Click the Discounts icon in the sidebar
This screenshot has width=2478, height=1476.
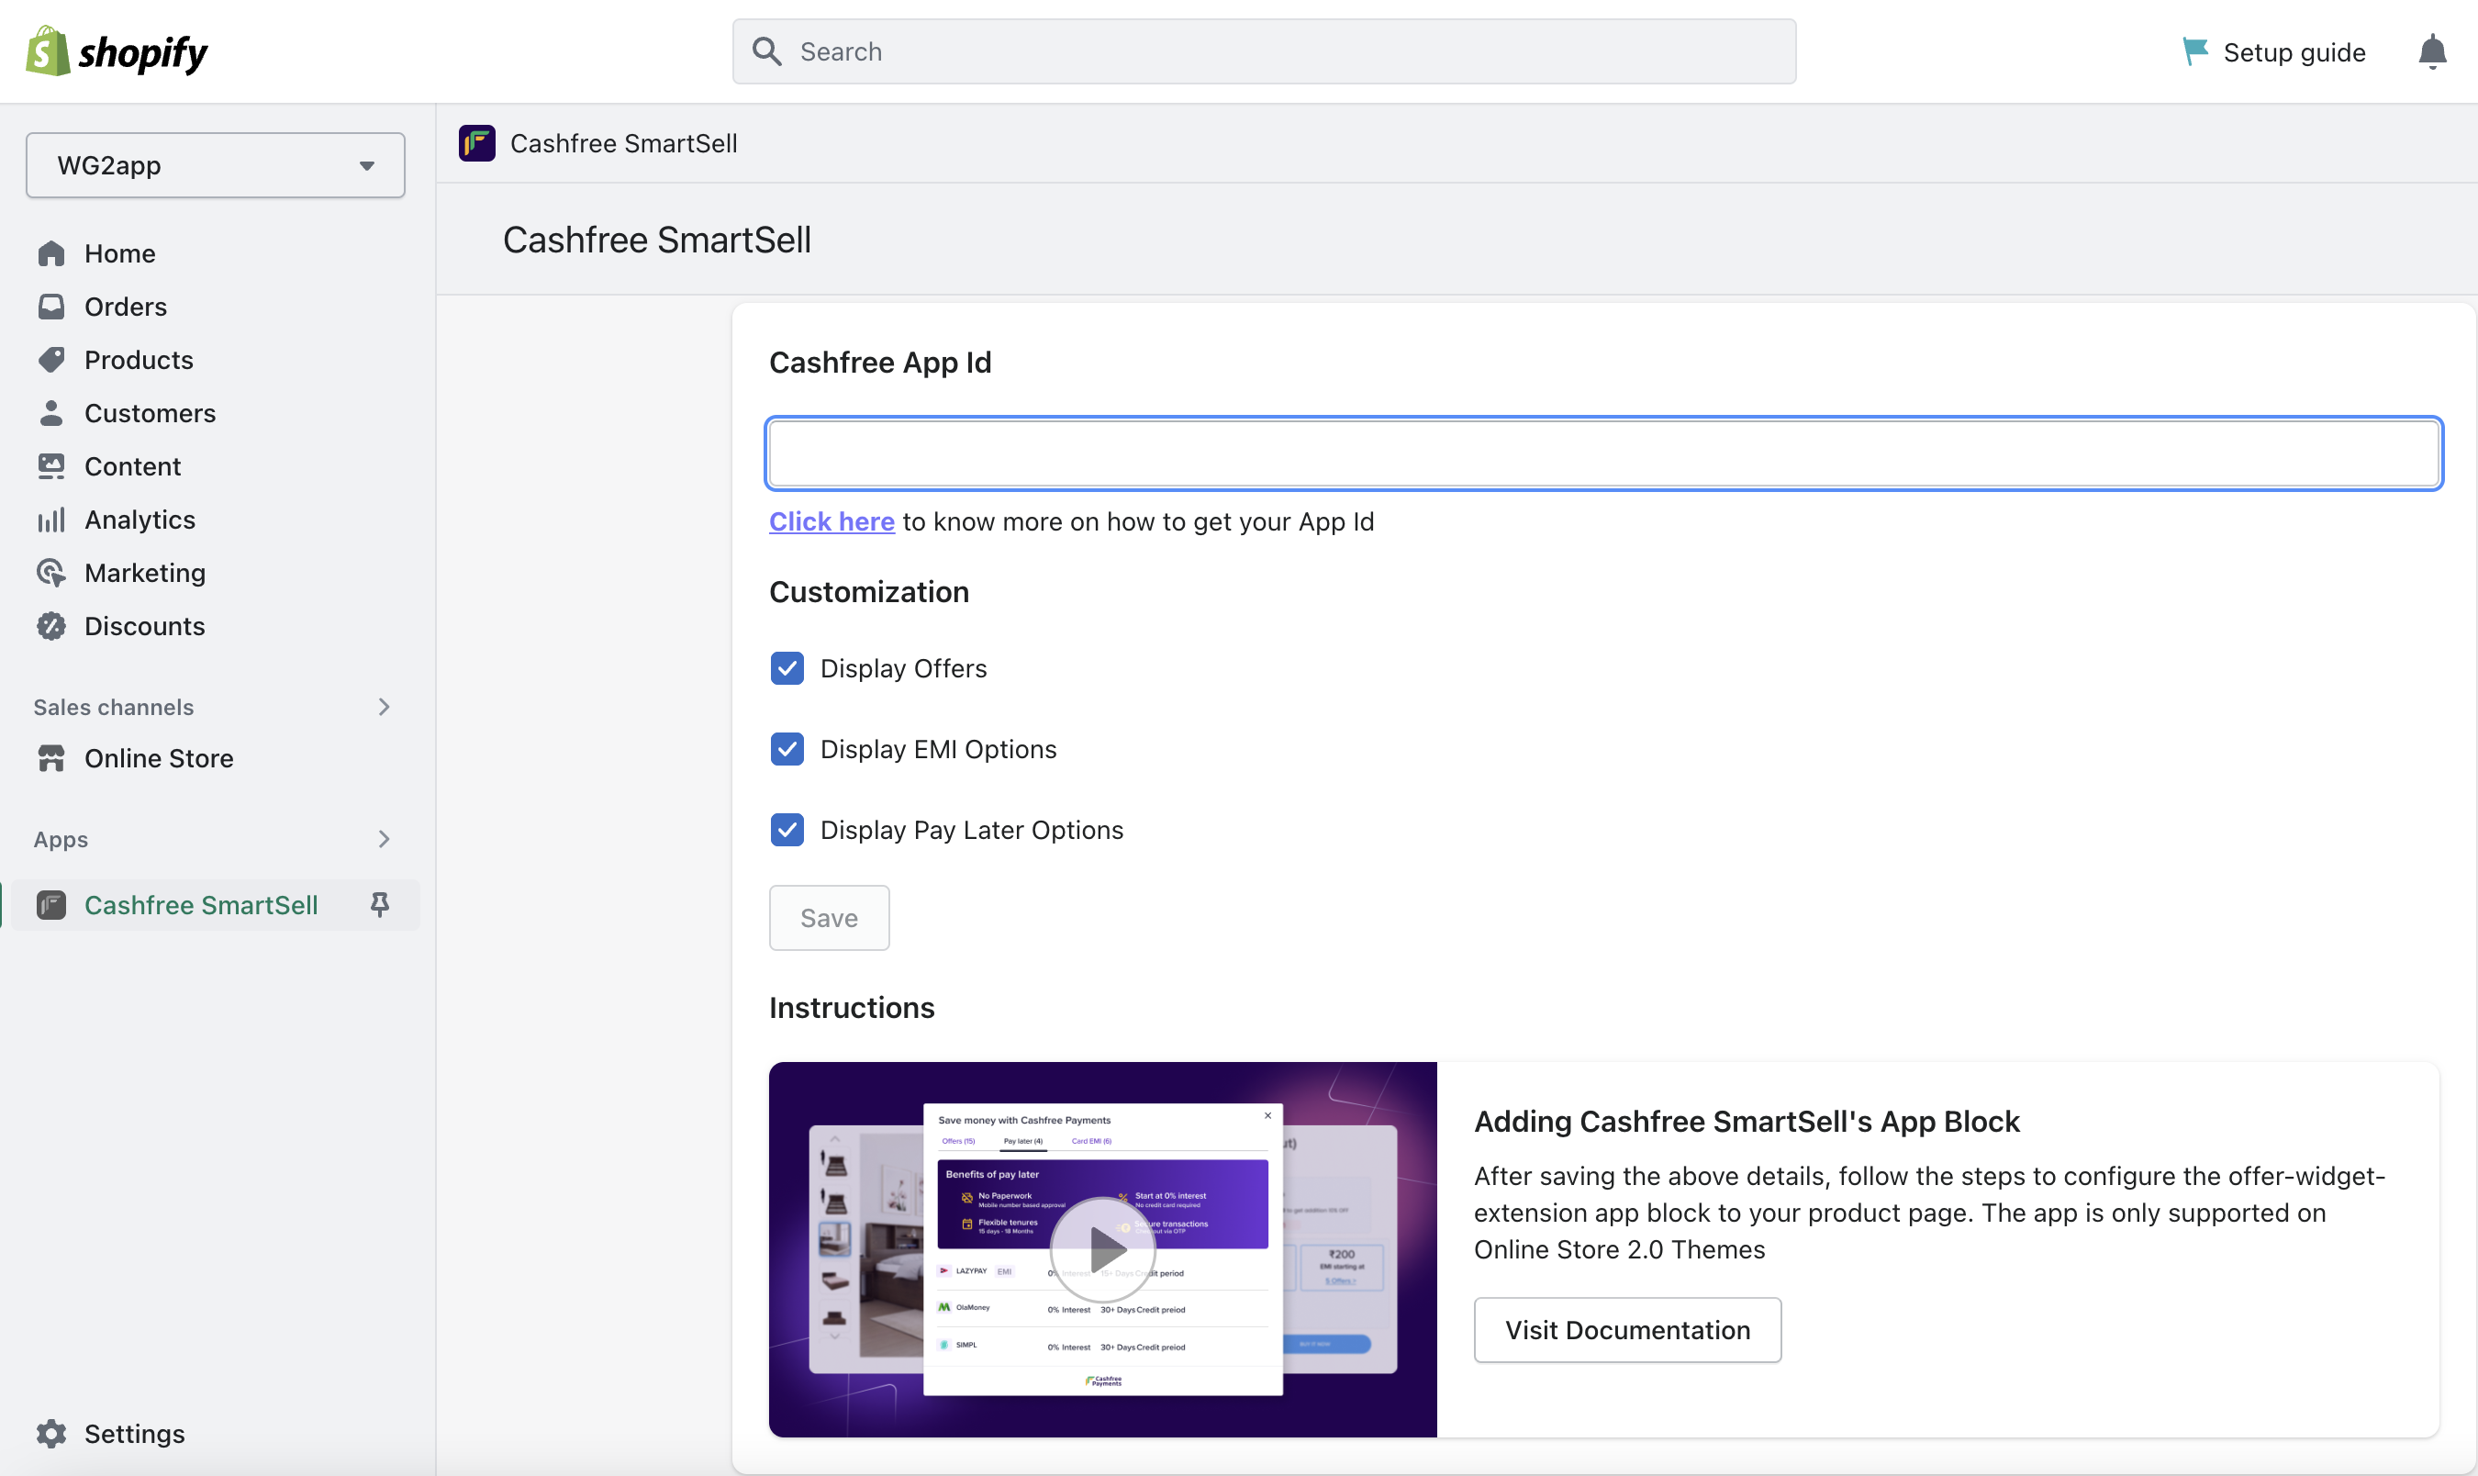(51, 626)
